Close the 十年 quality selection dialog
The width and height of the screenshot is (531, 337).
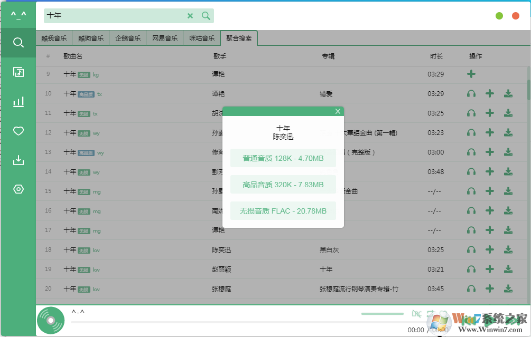click(x=337, y=111)
